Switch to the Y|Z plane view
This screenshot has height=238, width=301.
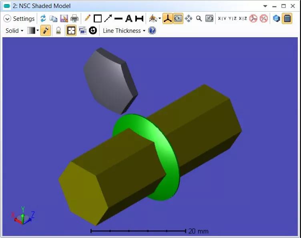point(232,18)
